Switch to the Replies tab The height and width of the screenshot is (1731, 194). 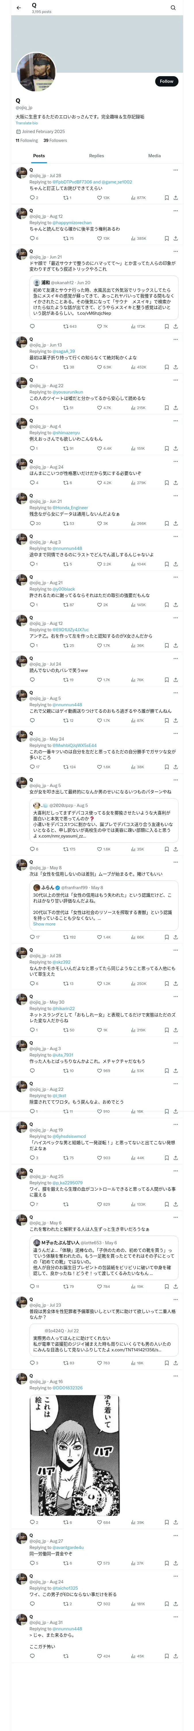(x=96, y=156)
